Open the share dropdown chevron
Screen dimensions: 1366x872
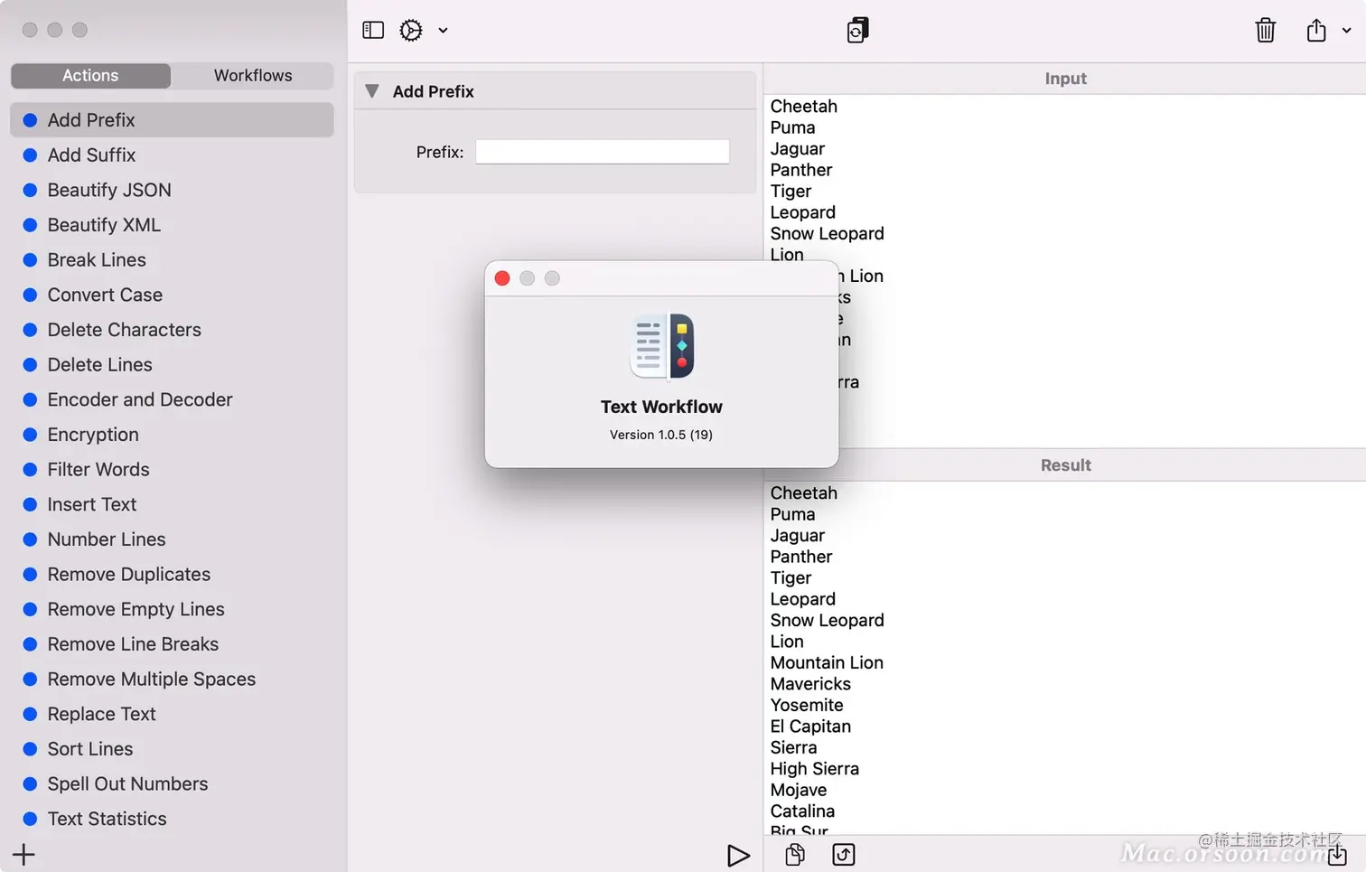(x=1346, y=30)
